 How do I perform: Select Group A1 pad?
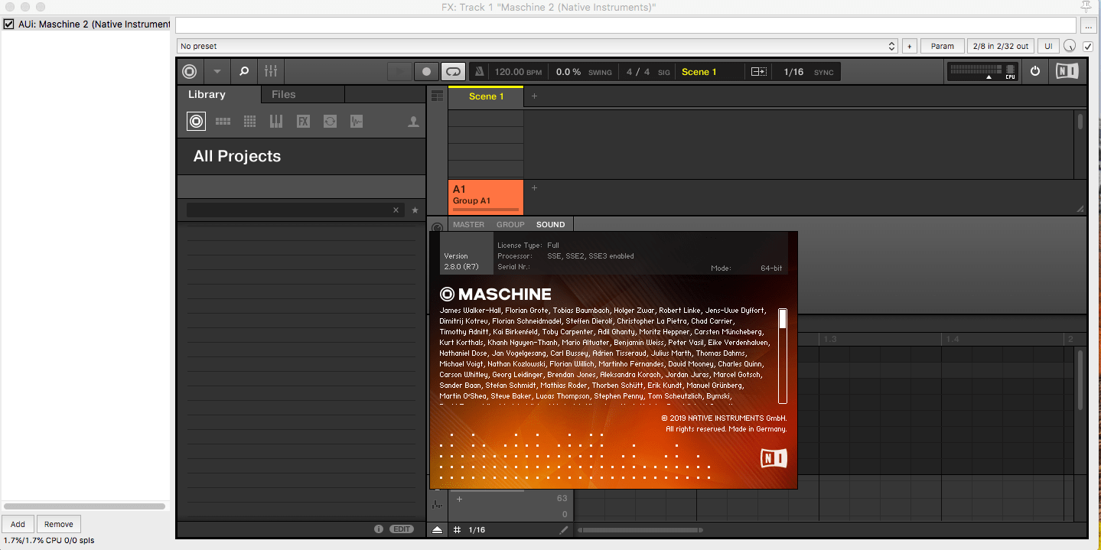point(486,197)
